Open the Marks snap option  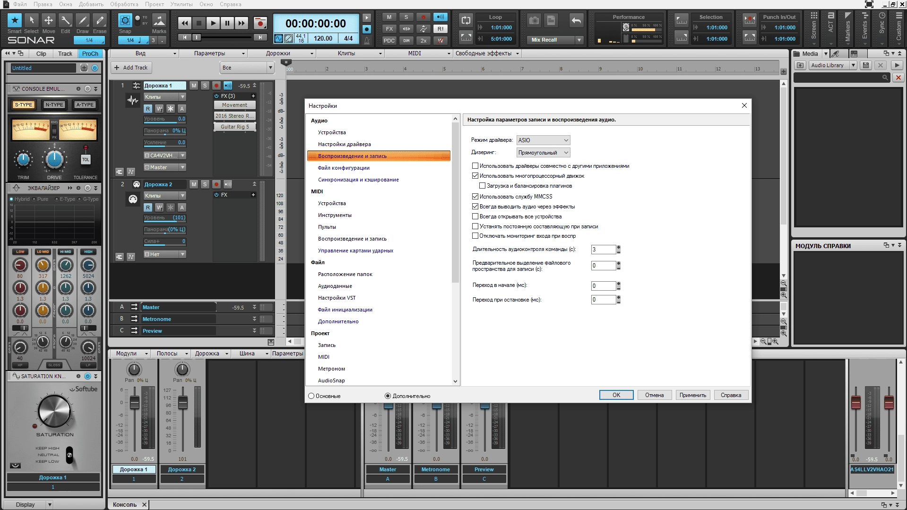159,21
